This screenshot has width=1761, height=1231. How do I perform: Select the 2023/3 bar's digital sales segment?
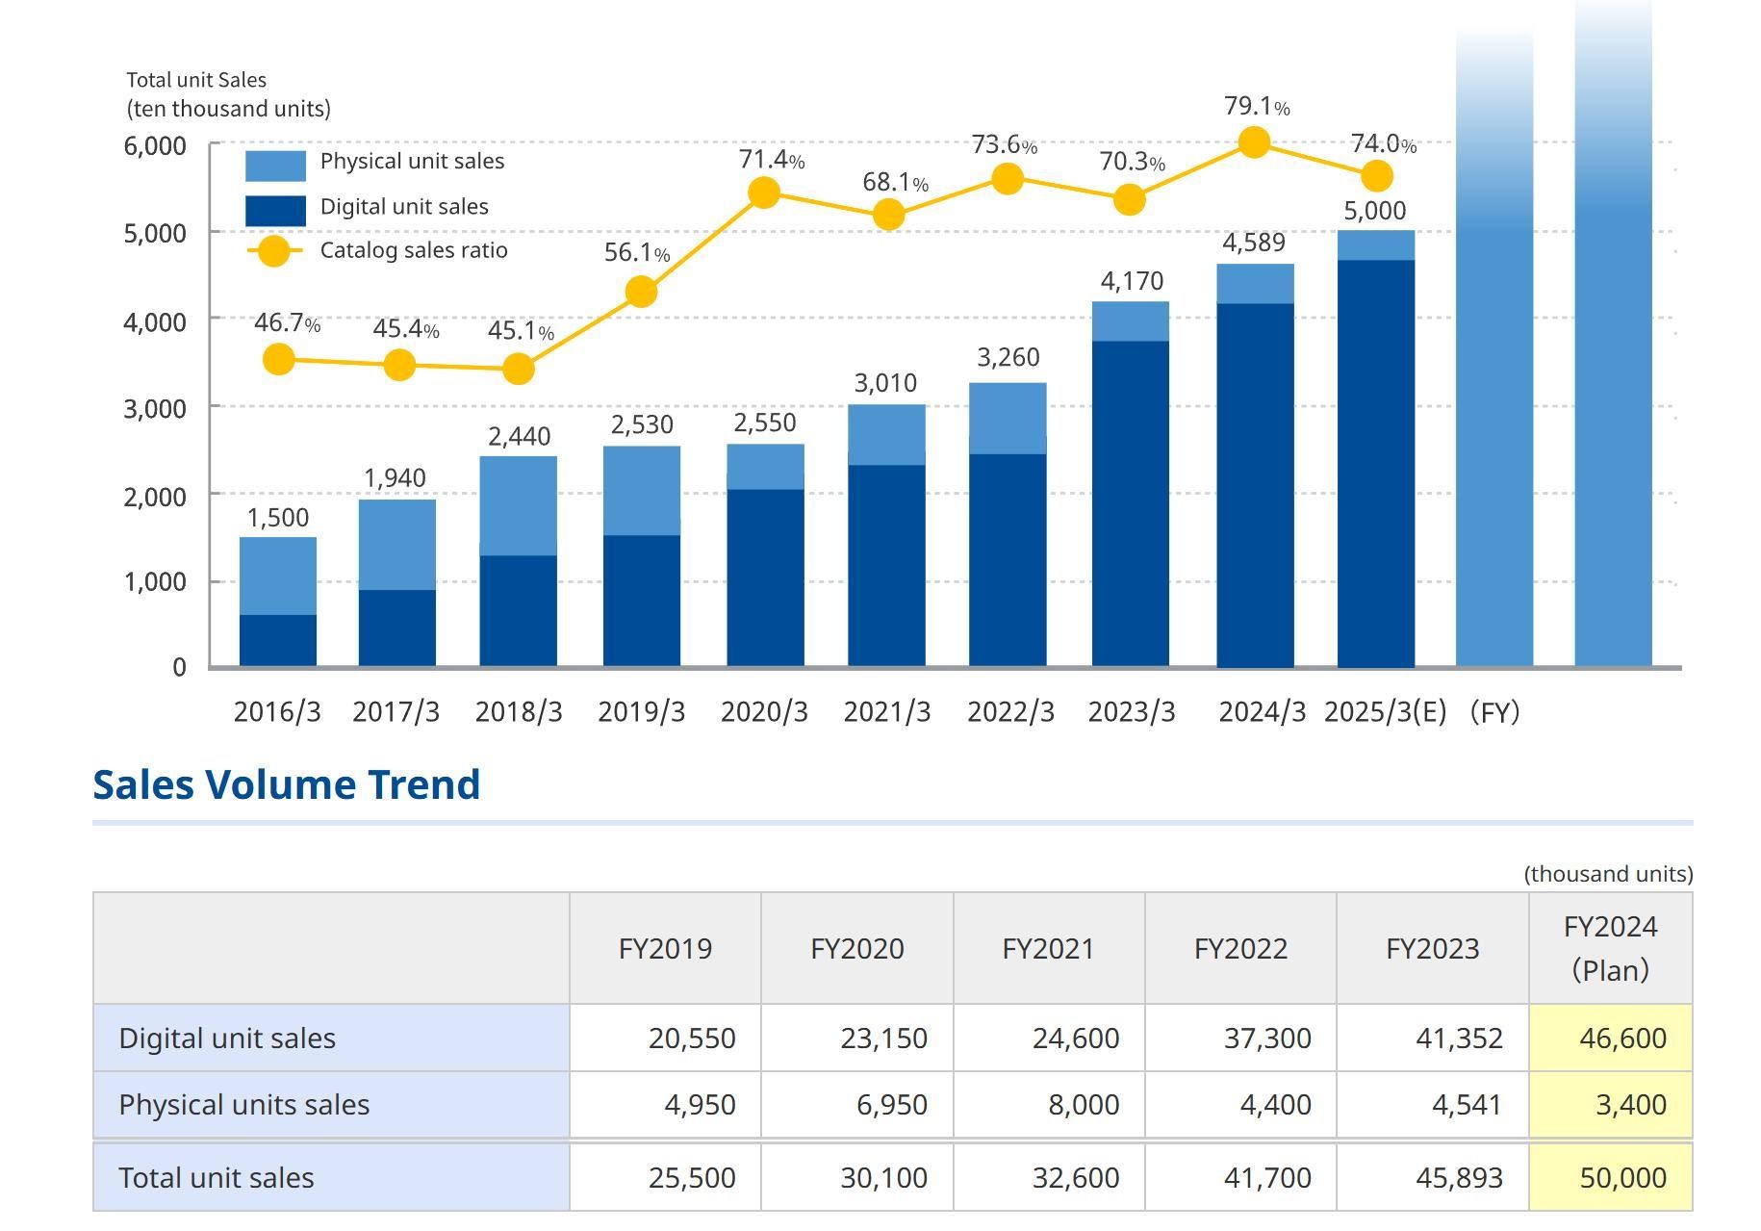click(1130, 502)
